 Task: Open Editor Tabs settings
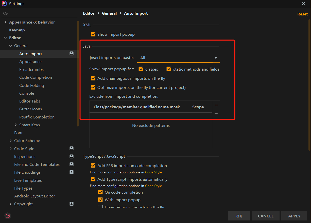[30, 101]
